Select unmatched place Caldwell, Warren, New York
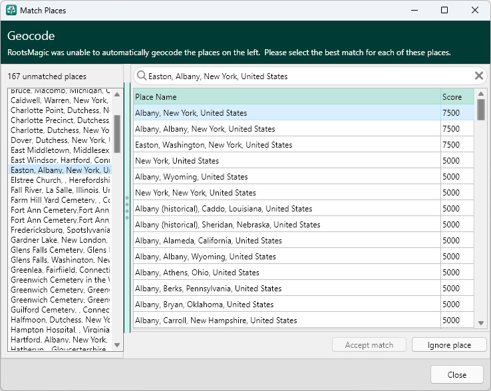The height and width of the screenshot is (391, 491). pos(60,100)
